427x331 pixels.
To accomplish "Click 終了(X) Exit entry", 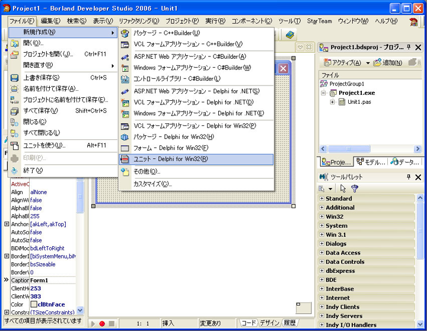I will [x=63, y=170].
